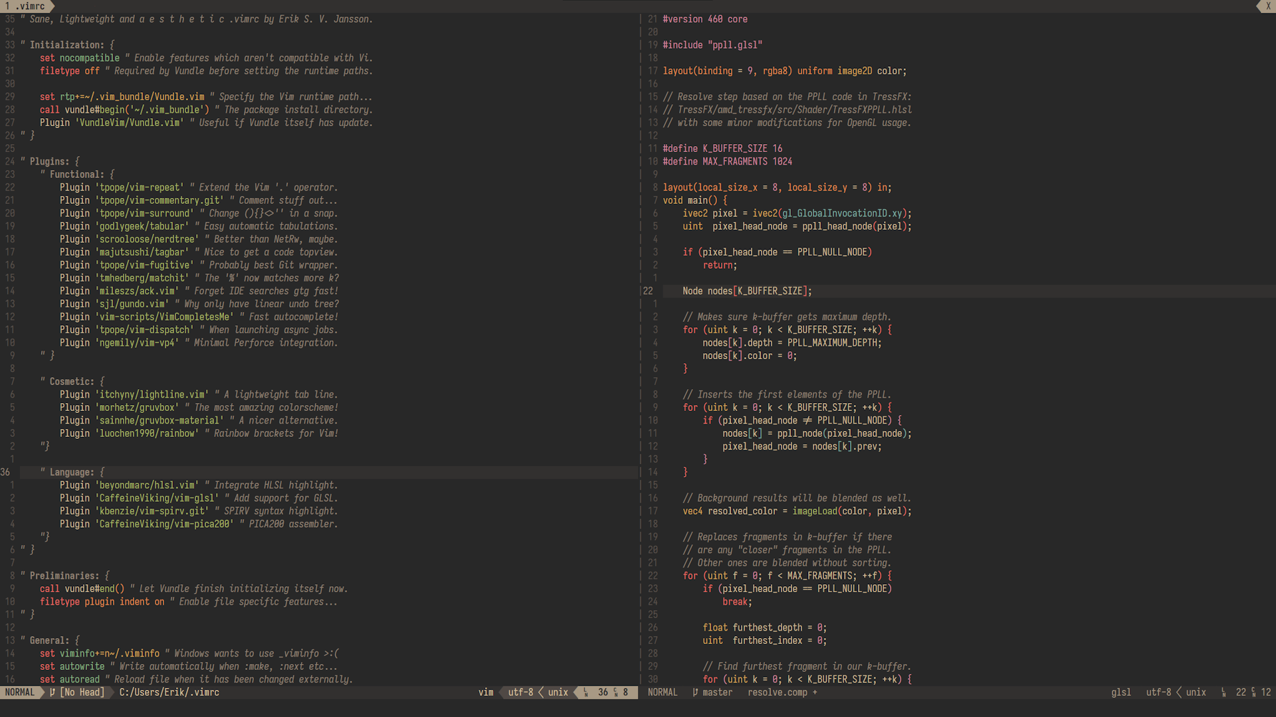
Task: Click the X close-tab icon in tabline
Action: (1268, 6)
